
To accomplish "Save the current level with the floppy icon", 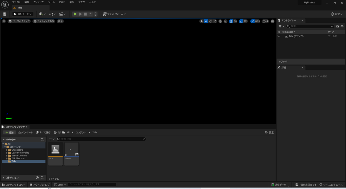I will 5,14.
